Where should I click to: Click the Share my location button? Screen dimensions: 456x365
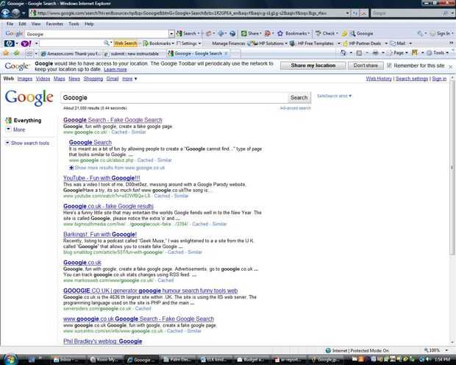coord(313,65)
